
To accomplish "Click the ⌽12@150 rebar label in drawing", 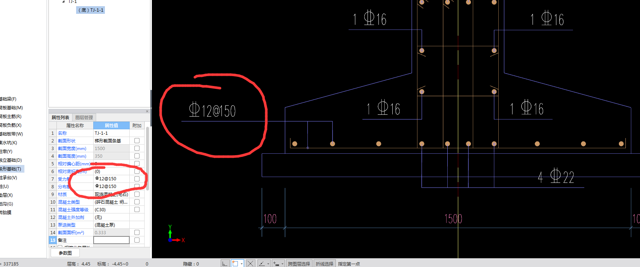I will (x=212, y=110).
